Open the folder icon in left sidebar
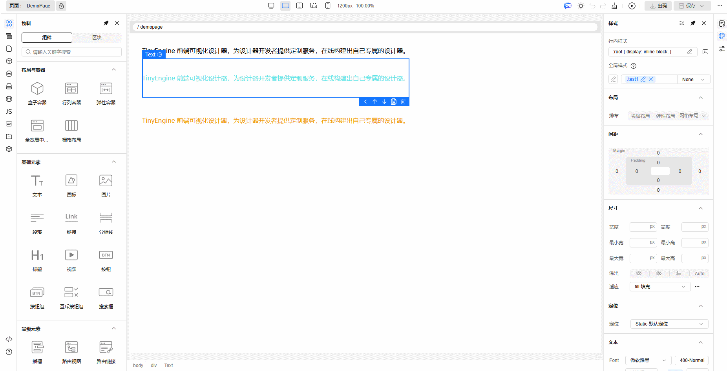Image resolution: width=727 pixels, height=371 pixels. click(x=9, y=136)
